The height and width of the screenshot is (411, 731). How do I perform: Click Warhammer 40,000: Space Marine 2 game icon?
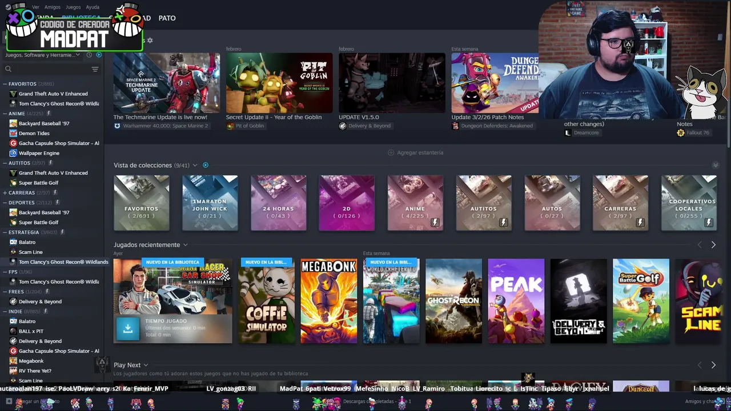[117, 126]
